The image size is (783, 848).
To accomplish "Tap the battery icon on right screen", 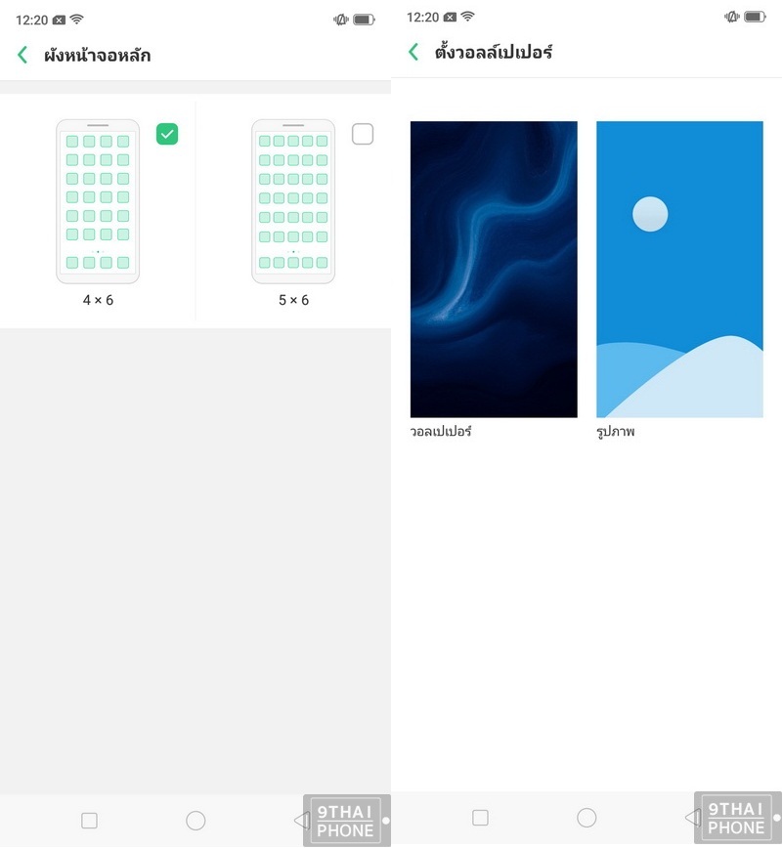I will pos(755,17).
